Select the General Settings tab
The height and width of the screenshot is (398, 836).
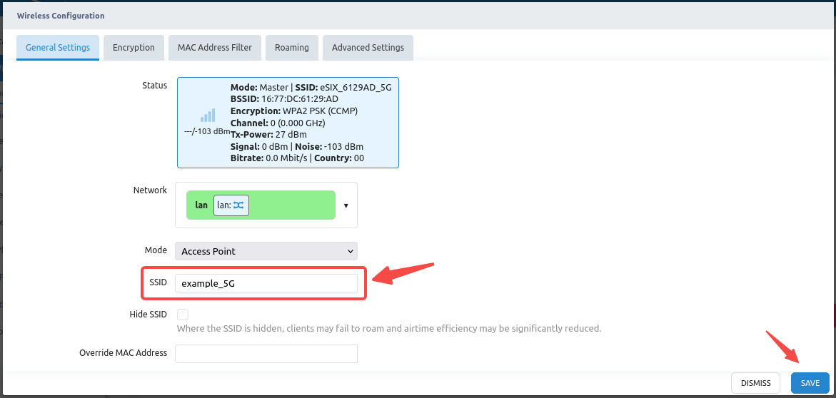(58, 48)
